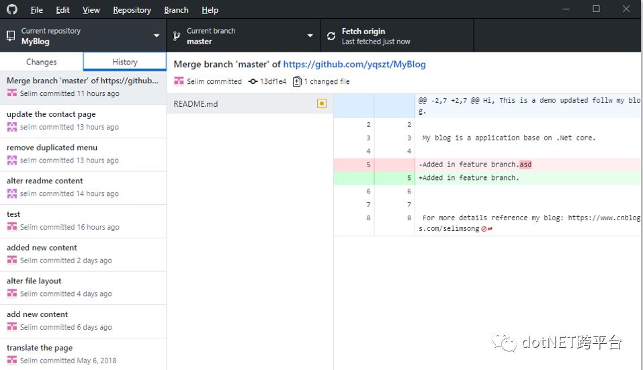Click 'Selim committed' in the commit header
Screen dimensions: 643x370
214,81
